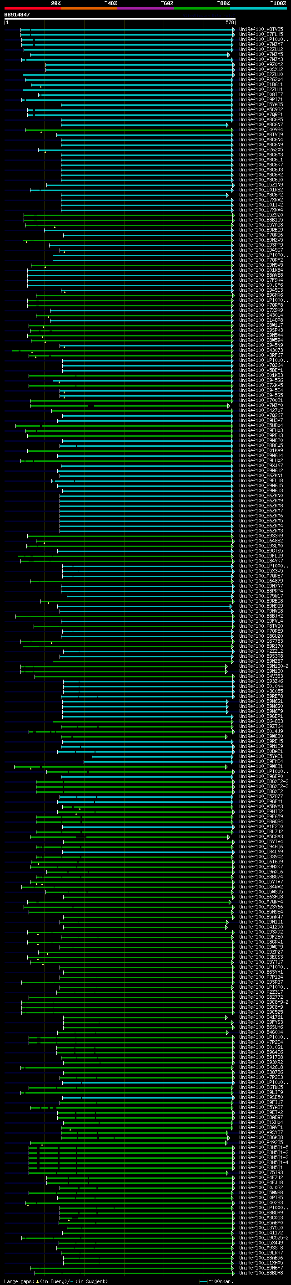
Task: Click label UniRef100_A5BVY3
Action: point(261,807)
